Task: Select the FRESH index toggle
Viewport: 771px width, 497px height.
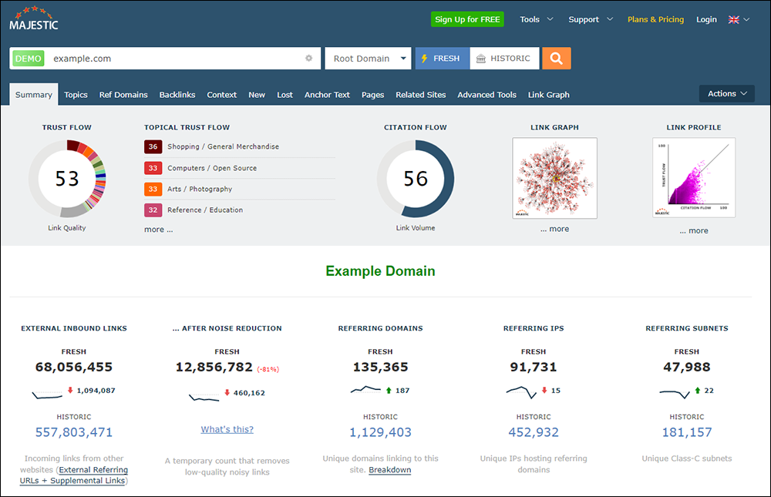Action: (443, 59)
